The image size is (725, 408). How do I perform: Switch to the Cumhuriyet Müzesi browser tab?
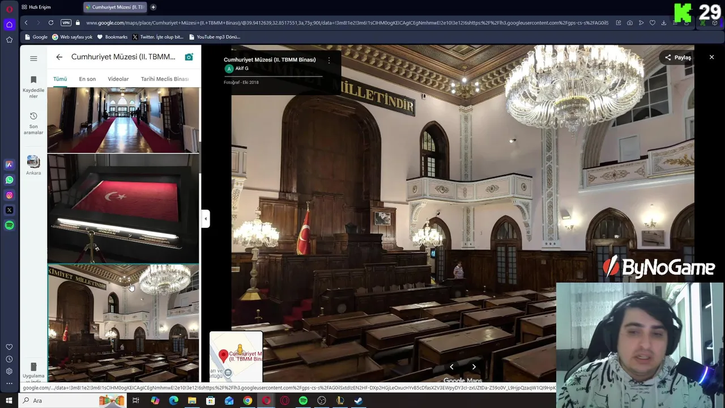tap(115, 7)
